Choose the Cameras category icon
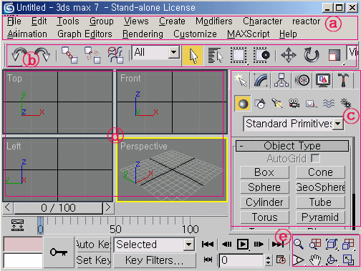This screenshot has width=361, height=271. pyautogui.click(x=294, y=104)
